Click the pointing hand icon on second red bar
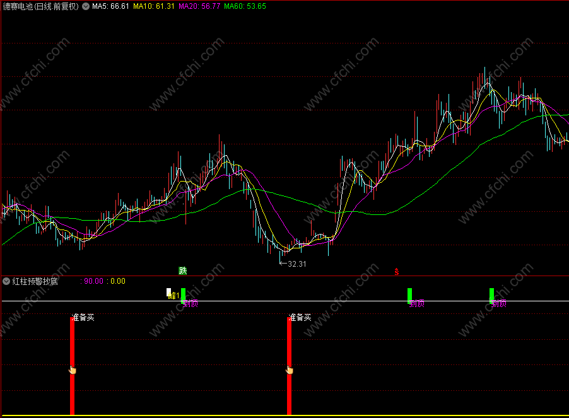This screenshot has height=418, width=569. click(290, 370)
